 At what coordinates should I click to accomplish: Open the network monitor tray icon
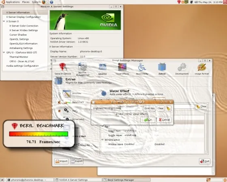tap(191, 2)
